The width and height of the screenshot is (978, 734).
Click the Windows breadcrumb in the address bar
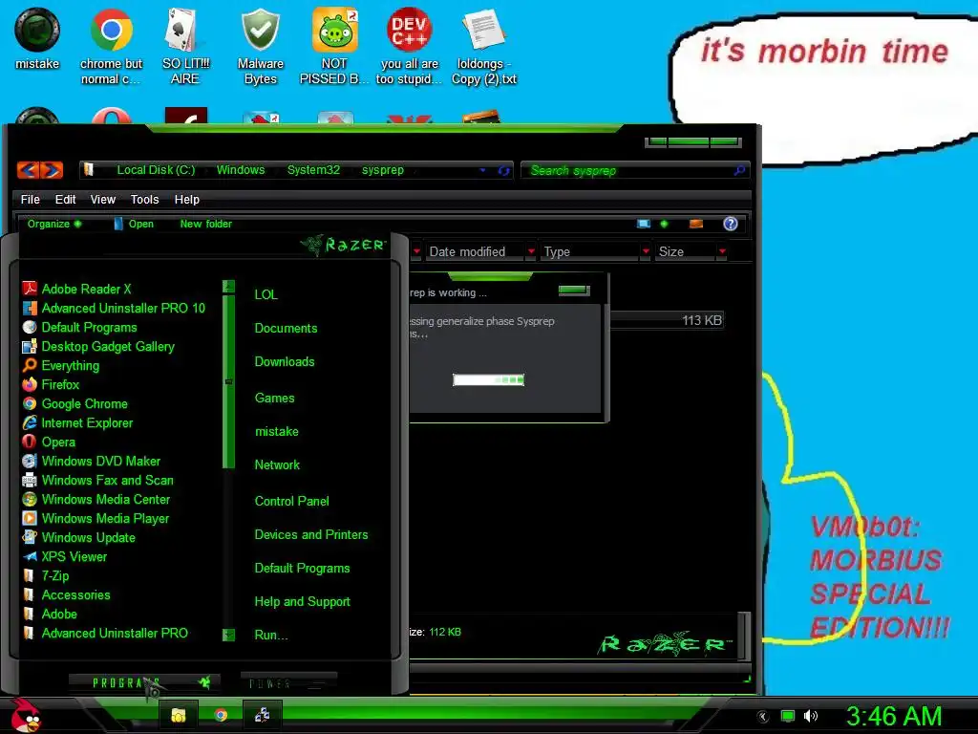point(240,170)
